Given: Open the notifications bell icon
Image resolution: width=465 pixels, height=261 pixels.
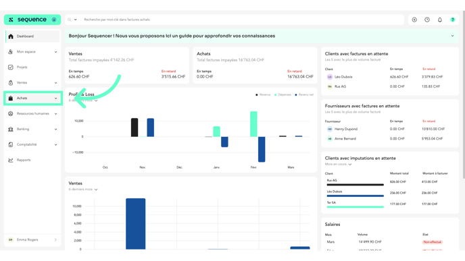Looking at the screenshot, I should pos(440,20).
